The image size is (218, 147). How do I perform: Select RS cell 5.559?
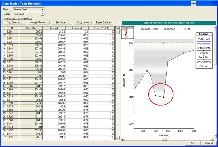coord(13,110)
